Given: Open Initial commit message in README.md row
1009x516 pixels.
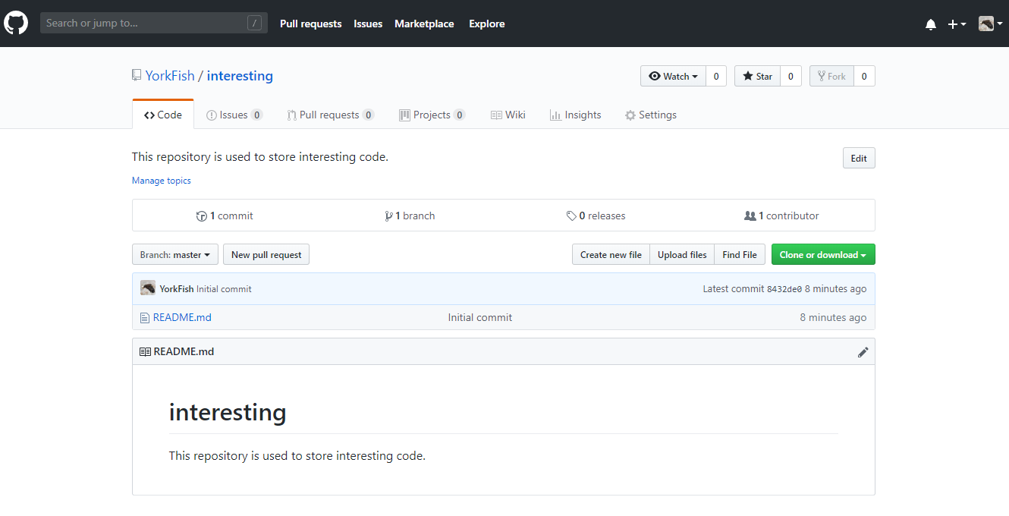Looking at the screenshot, I should point(480,317).
